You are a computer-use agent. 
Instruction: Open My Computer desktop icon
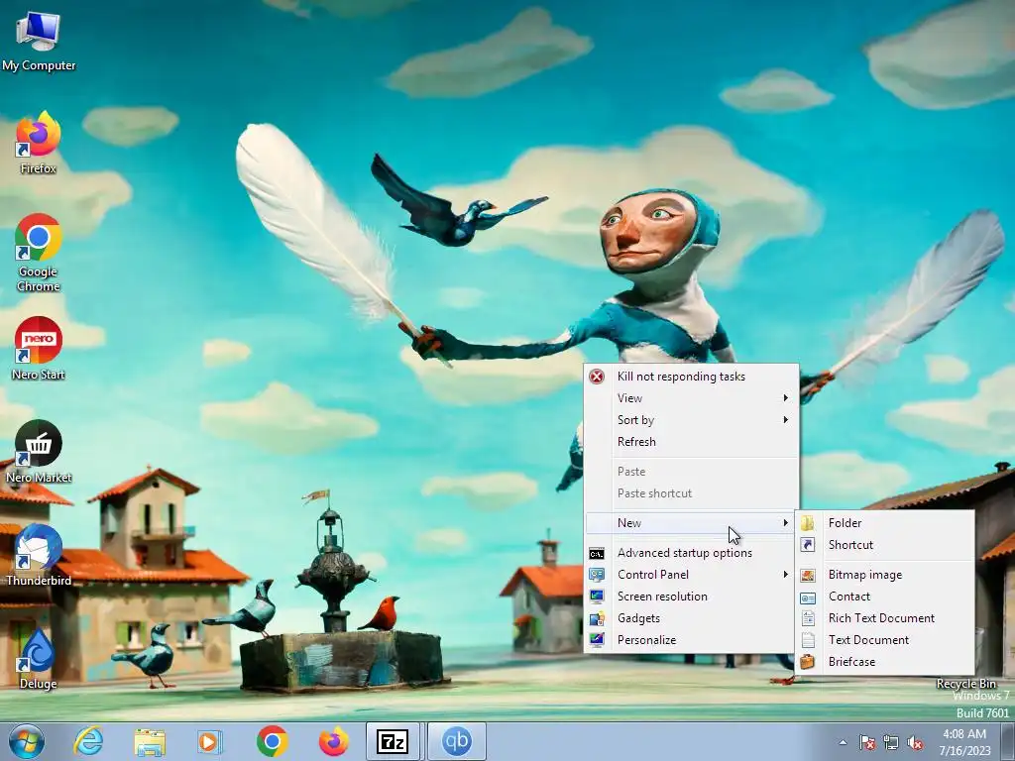pos(39,42)
